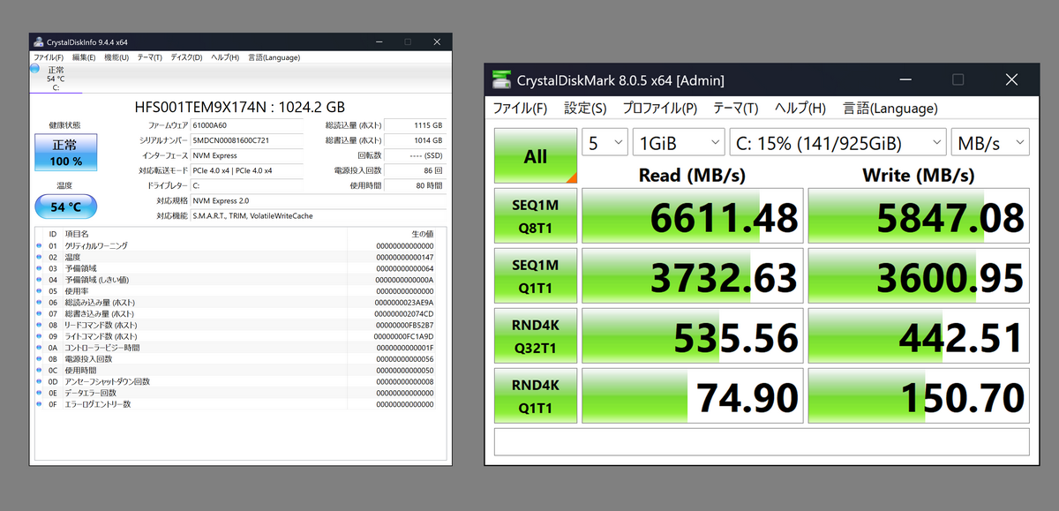Click the 対応機能 value S.M.A.R.T., TRIM, VolatileWriteCache

tap(318, 215)
